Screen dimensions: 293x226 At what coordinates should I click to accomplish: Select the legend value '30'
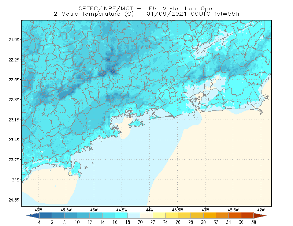pos(203,222)
